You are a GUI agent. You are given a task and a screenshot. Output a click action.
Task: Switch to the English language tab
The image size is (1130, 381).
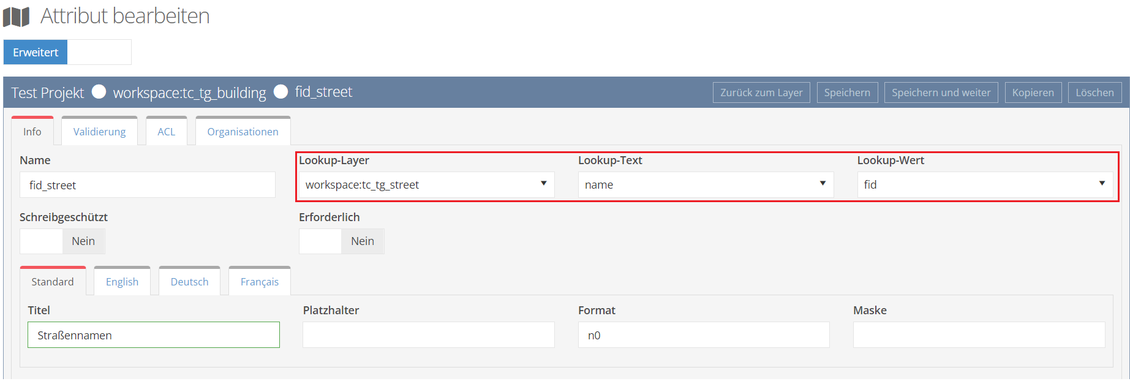point(122,282)
